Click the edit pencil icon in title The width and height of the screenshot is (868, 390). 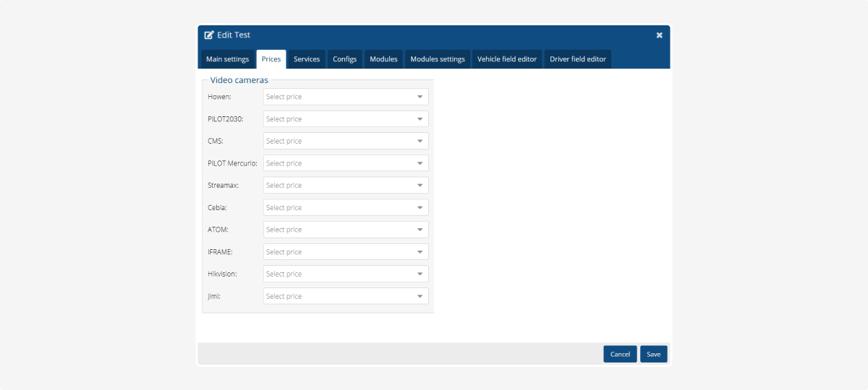pyautogui.click(x=209, y=35)
